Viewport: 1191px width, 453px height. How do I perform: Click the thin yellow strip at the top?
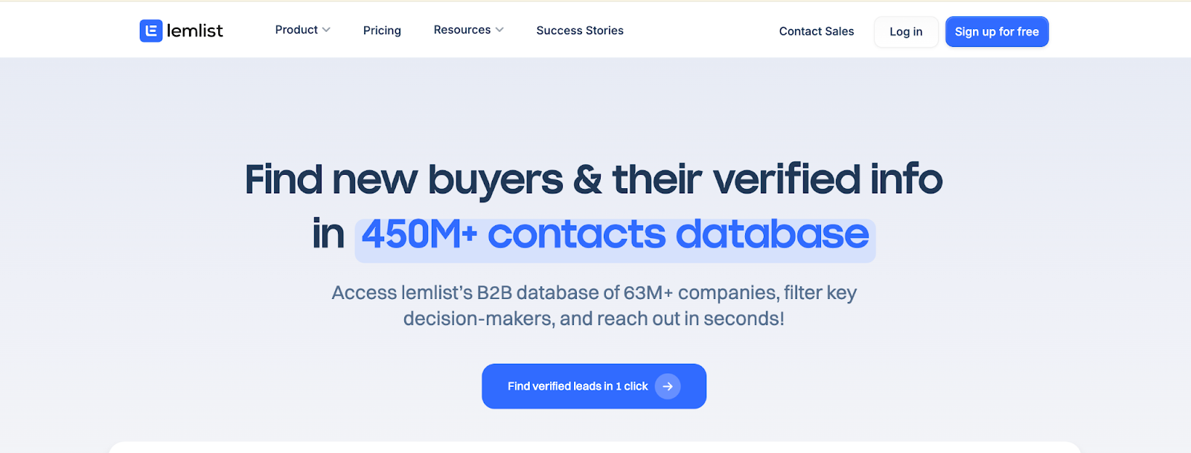pos(595,1)
